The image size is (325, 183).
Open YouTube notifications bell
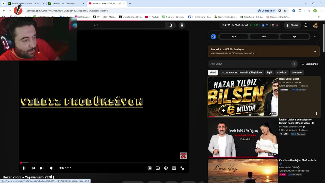306,25
